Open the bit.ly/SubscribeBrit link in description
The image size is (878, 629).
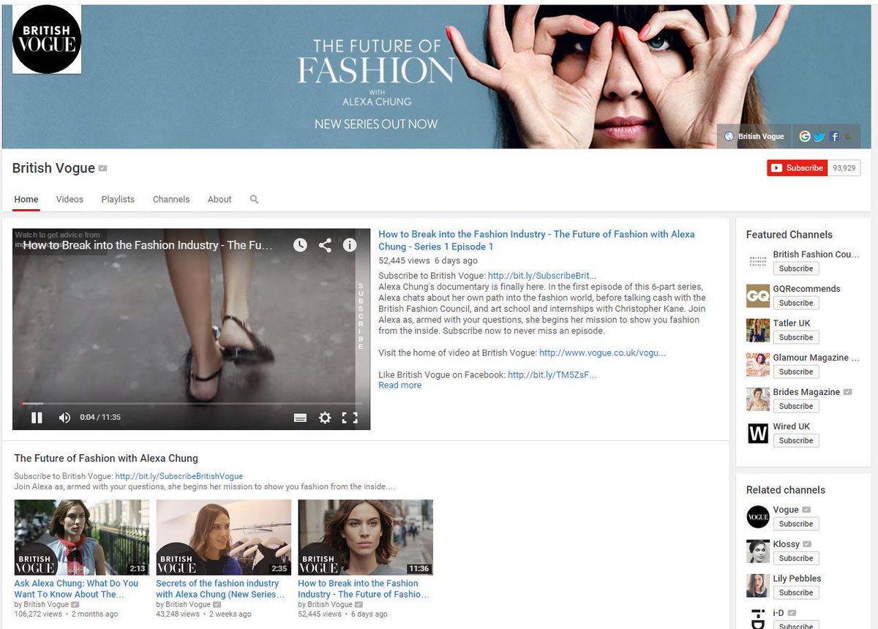pyautogui.click(x=542, y=276)
